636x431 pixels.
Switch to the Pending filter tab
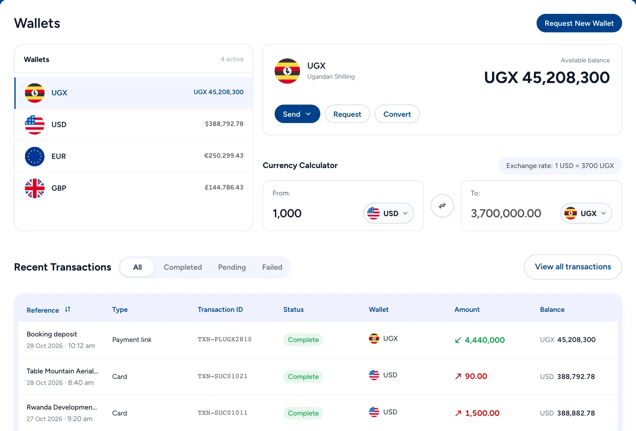coord(232,267)
